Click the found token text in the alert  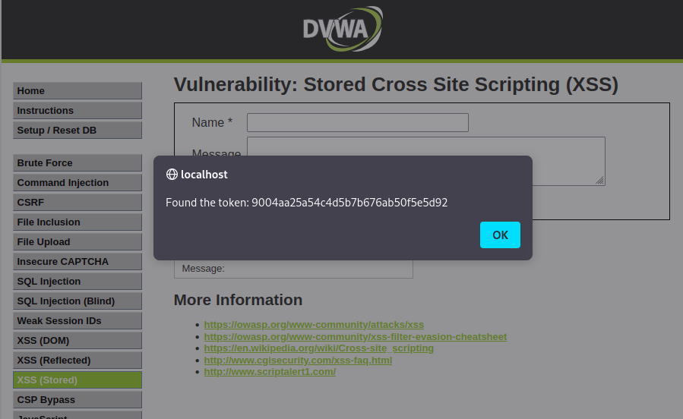306,203
